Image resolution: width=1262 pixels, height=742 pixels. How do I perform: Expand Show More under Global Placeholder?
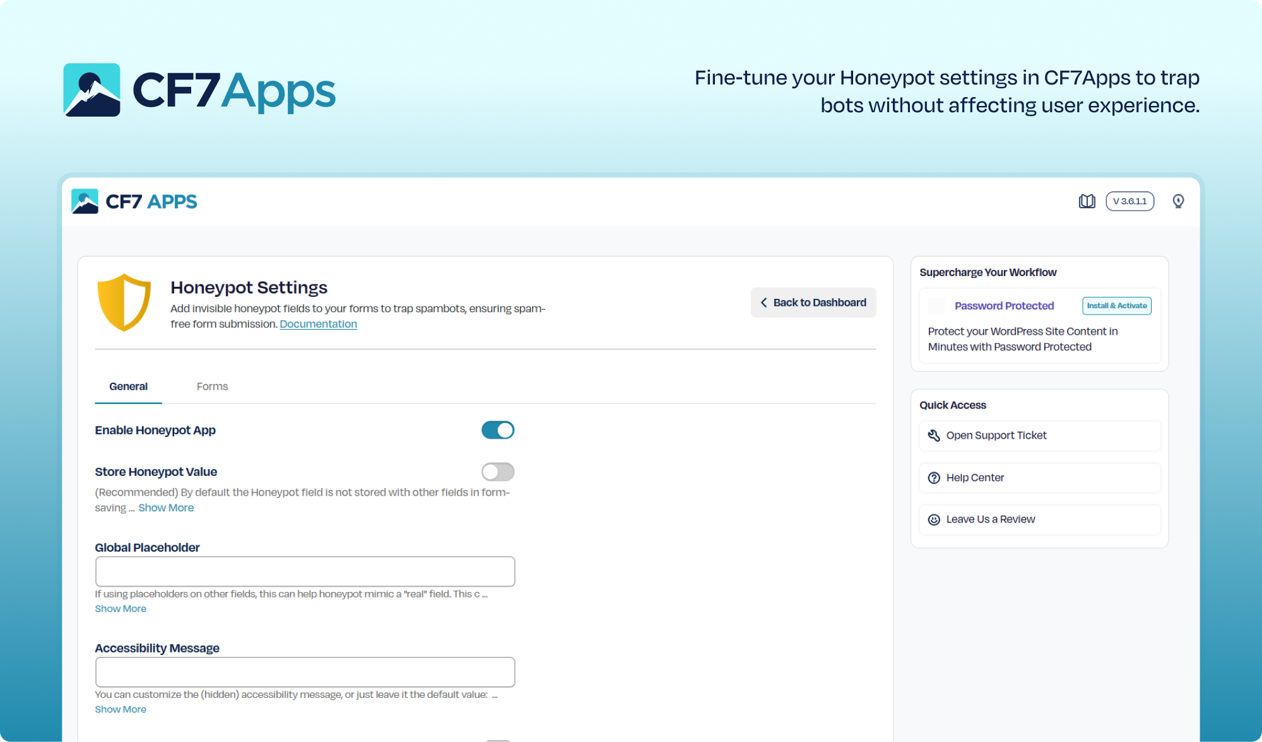[121, 609]
